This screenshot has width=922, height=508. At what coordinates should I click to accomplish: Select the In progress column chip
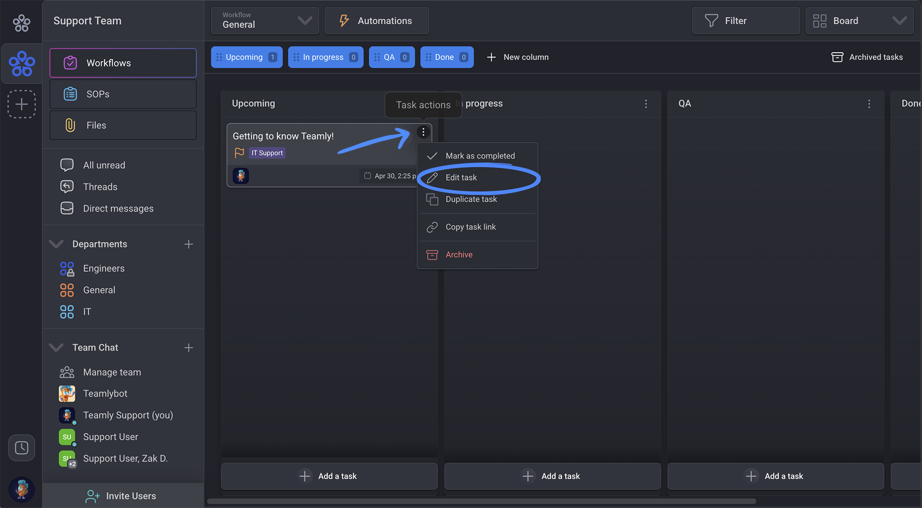point(326,57)
